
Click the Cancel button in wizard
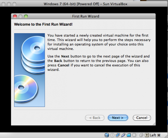click(x=142, y=118)
